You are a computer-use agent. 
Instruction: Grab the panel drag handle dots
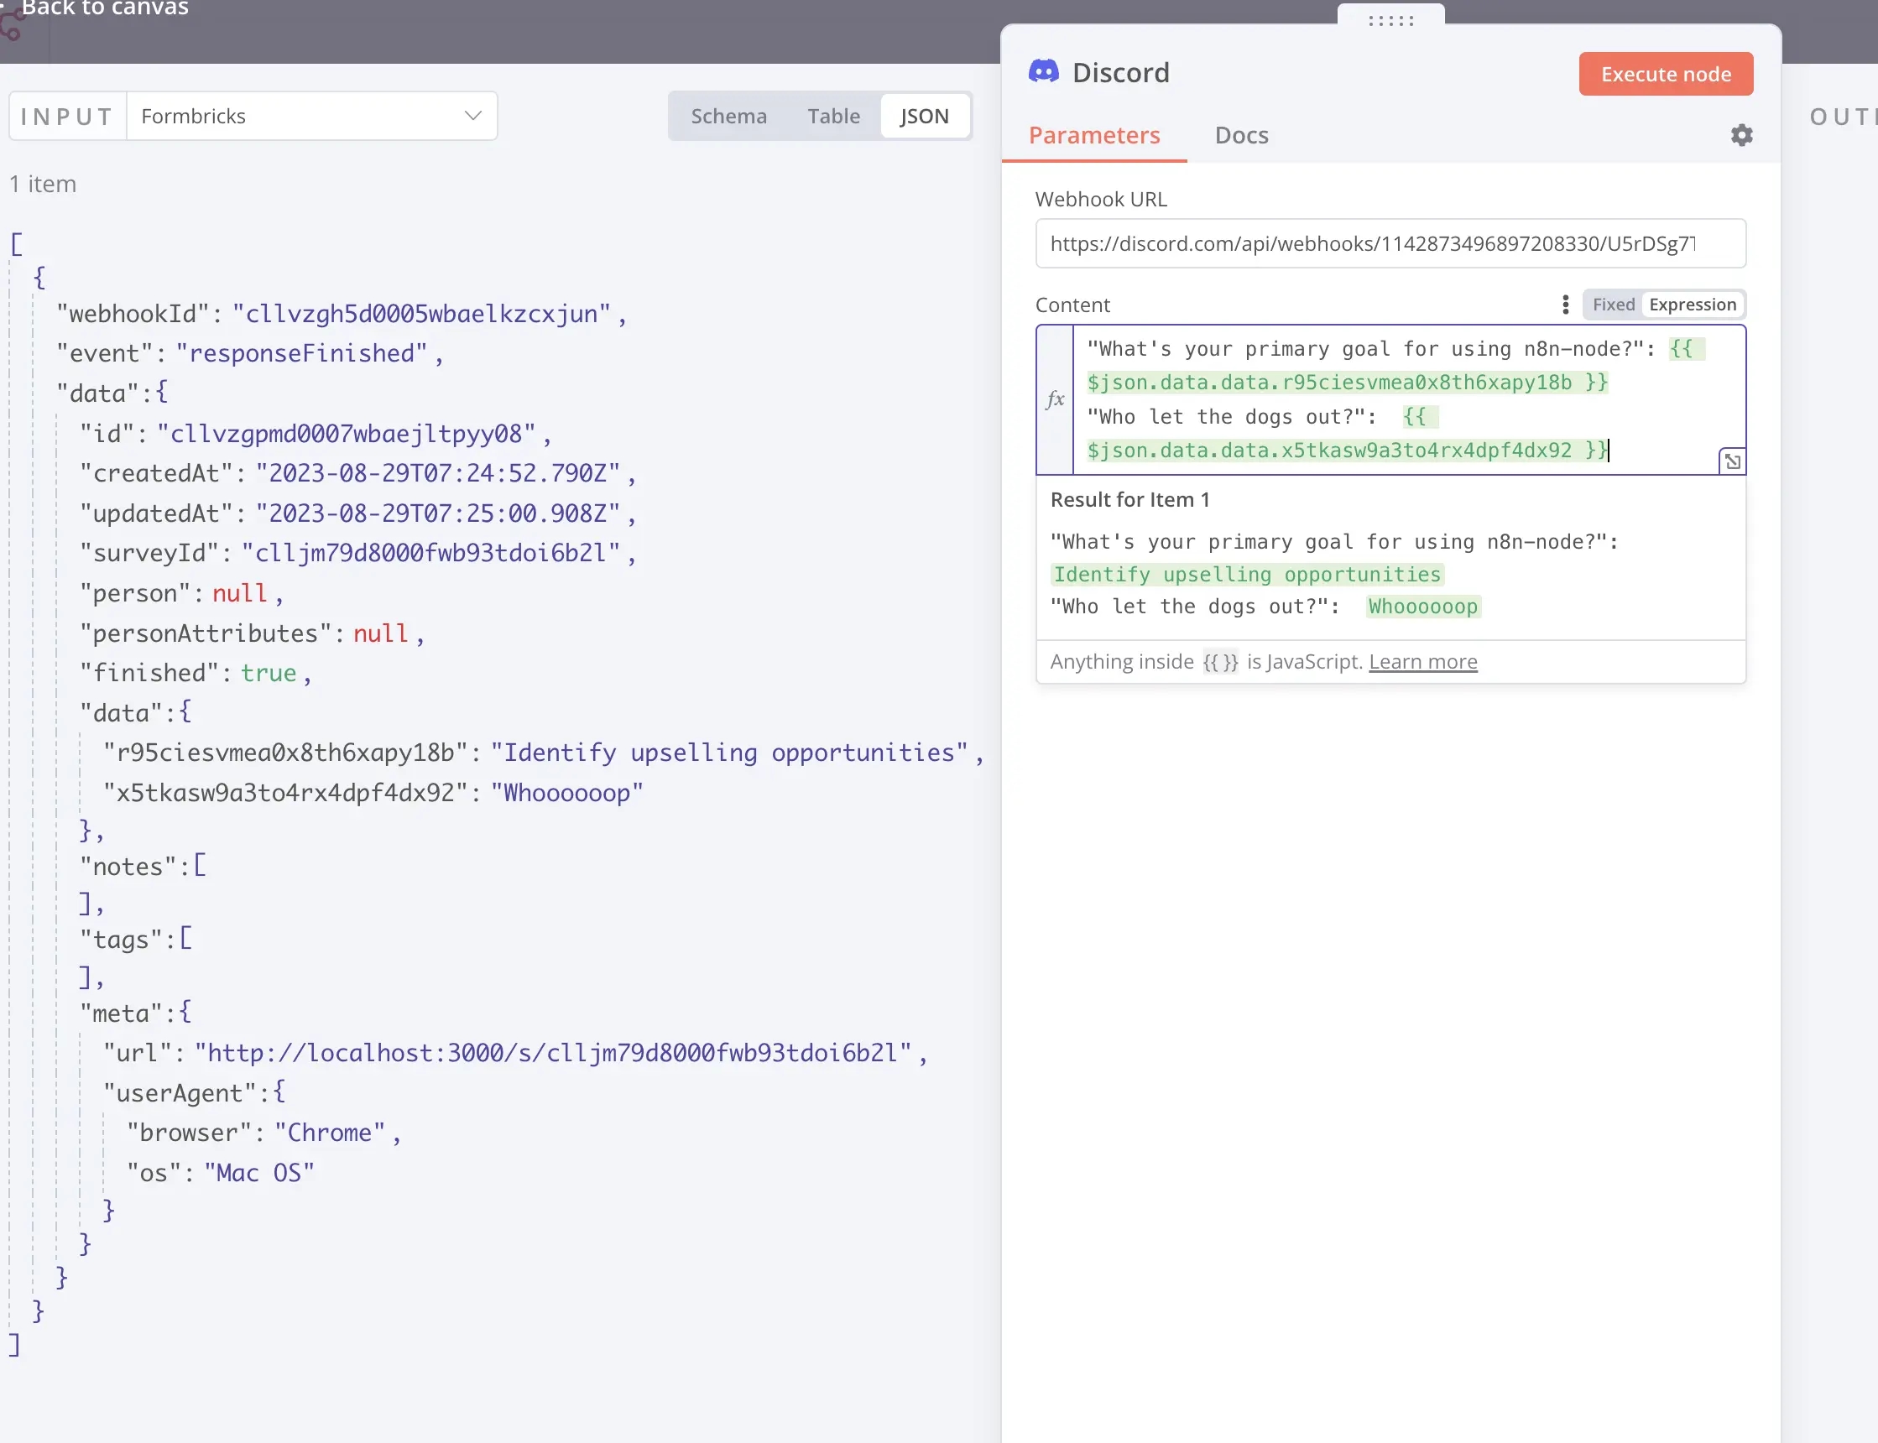pos(1390,20)
